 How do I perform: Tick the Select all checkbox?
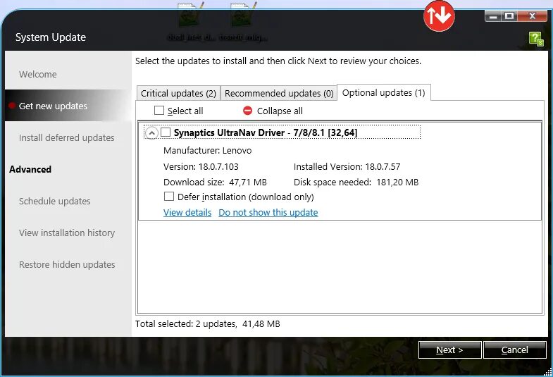click(x=159, y=111)
